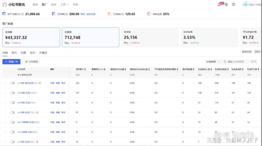The height and width of the screenshot is (146, 262).
Task: Click the blue 新建广告 button
Action: pyautogui.click(x=12, y=62)
